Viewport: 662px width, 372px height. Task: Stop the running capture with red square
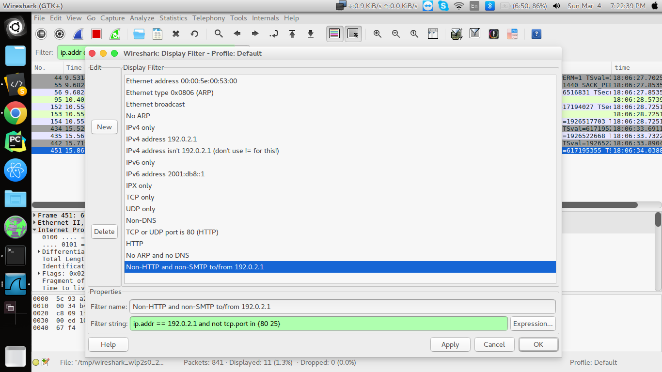tap(96, 34)
